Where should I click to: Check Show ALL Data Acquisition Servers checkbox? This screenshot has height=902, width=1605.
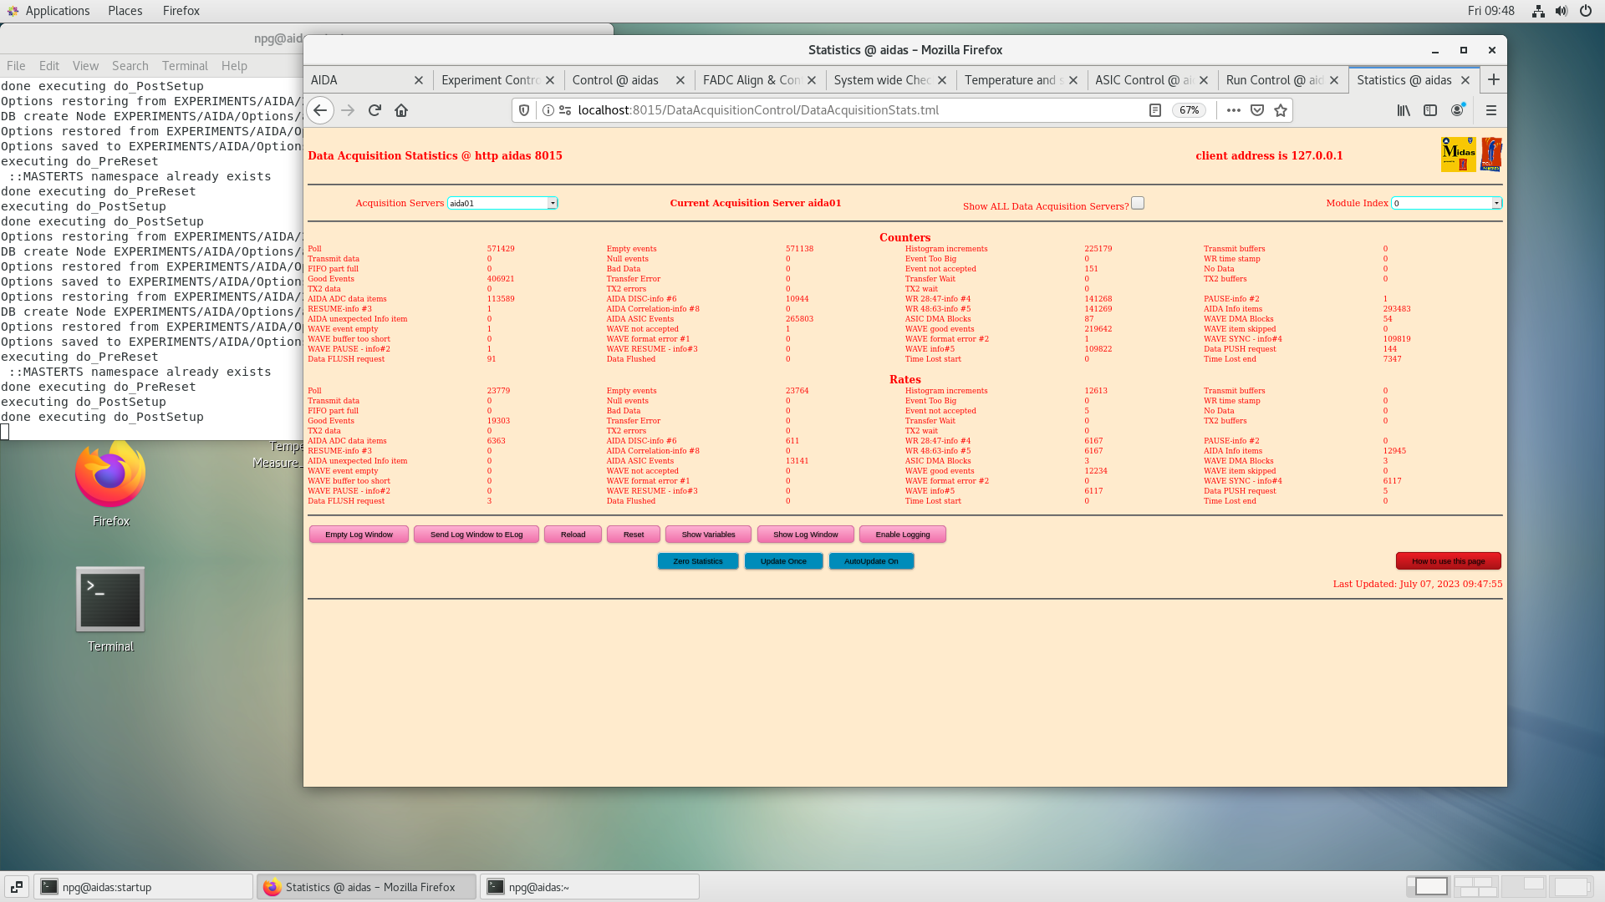[x=1138, y=203]
